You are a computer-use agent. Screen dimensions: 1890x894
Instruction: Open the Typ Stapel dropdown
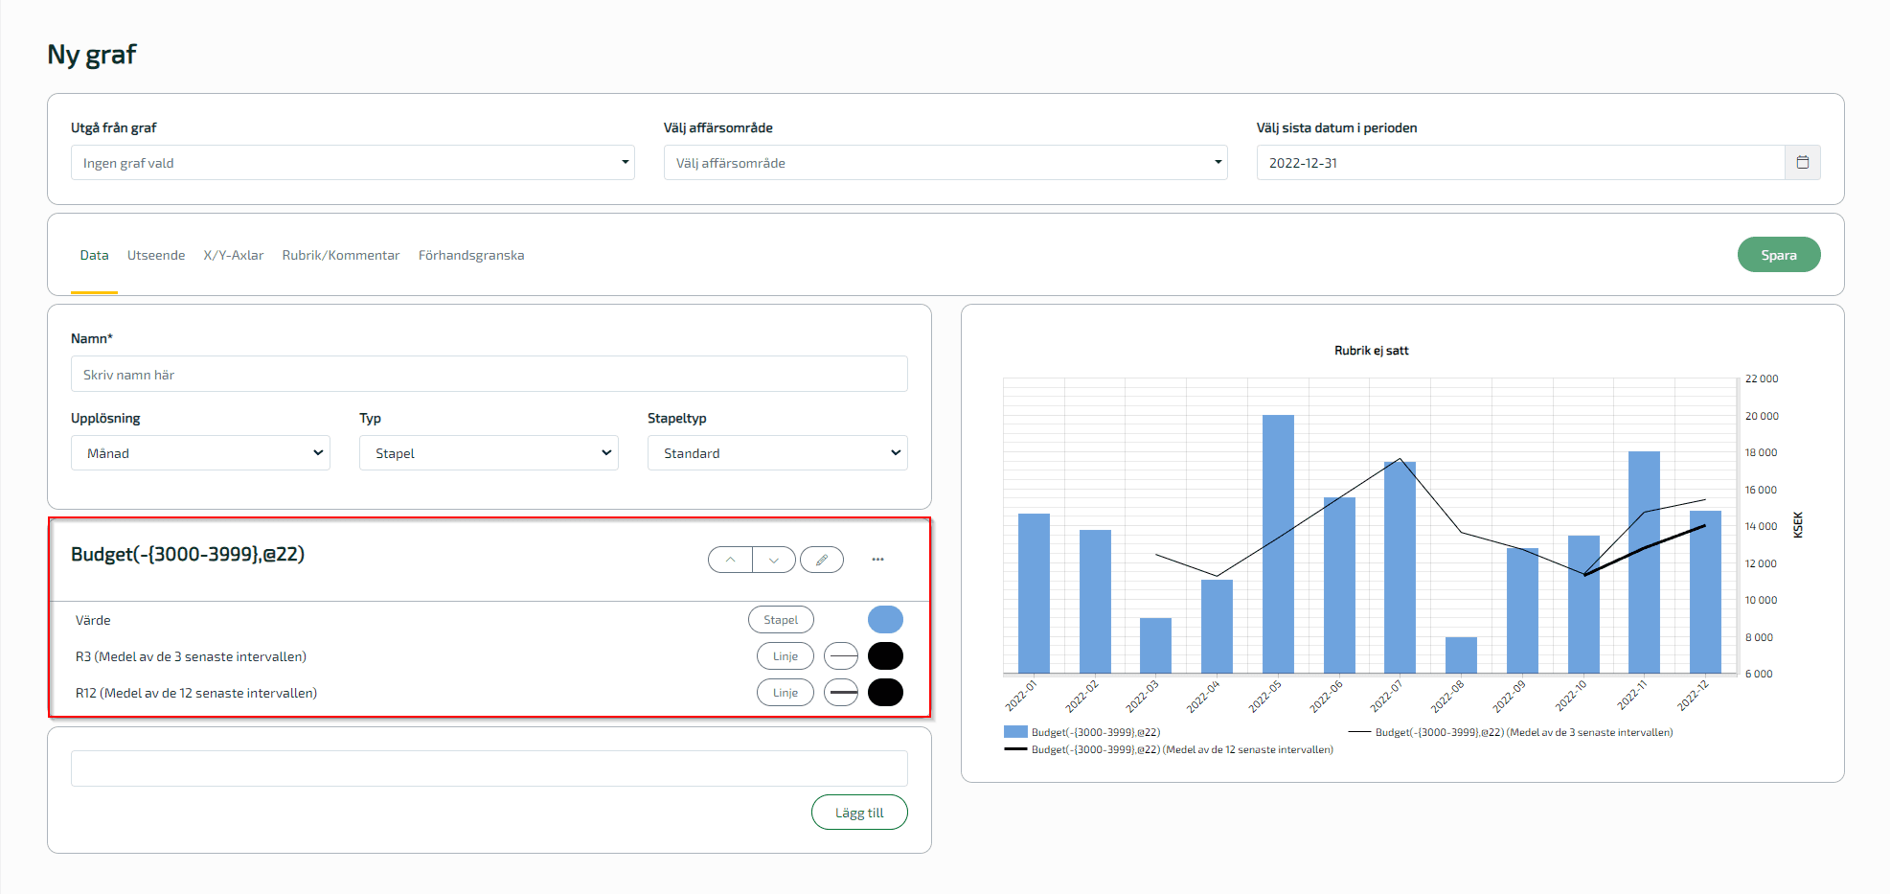(489, 453)
